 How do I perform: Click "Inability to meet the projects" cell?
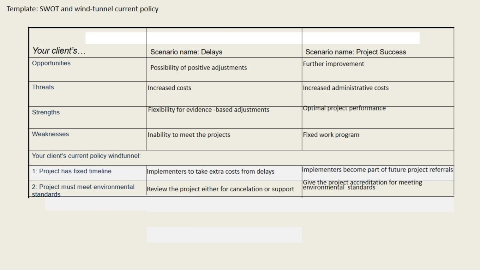click(189, 135)
